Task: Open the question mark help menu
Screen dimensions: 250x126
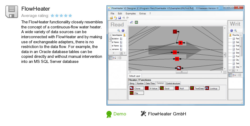Action: point(150,14)
